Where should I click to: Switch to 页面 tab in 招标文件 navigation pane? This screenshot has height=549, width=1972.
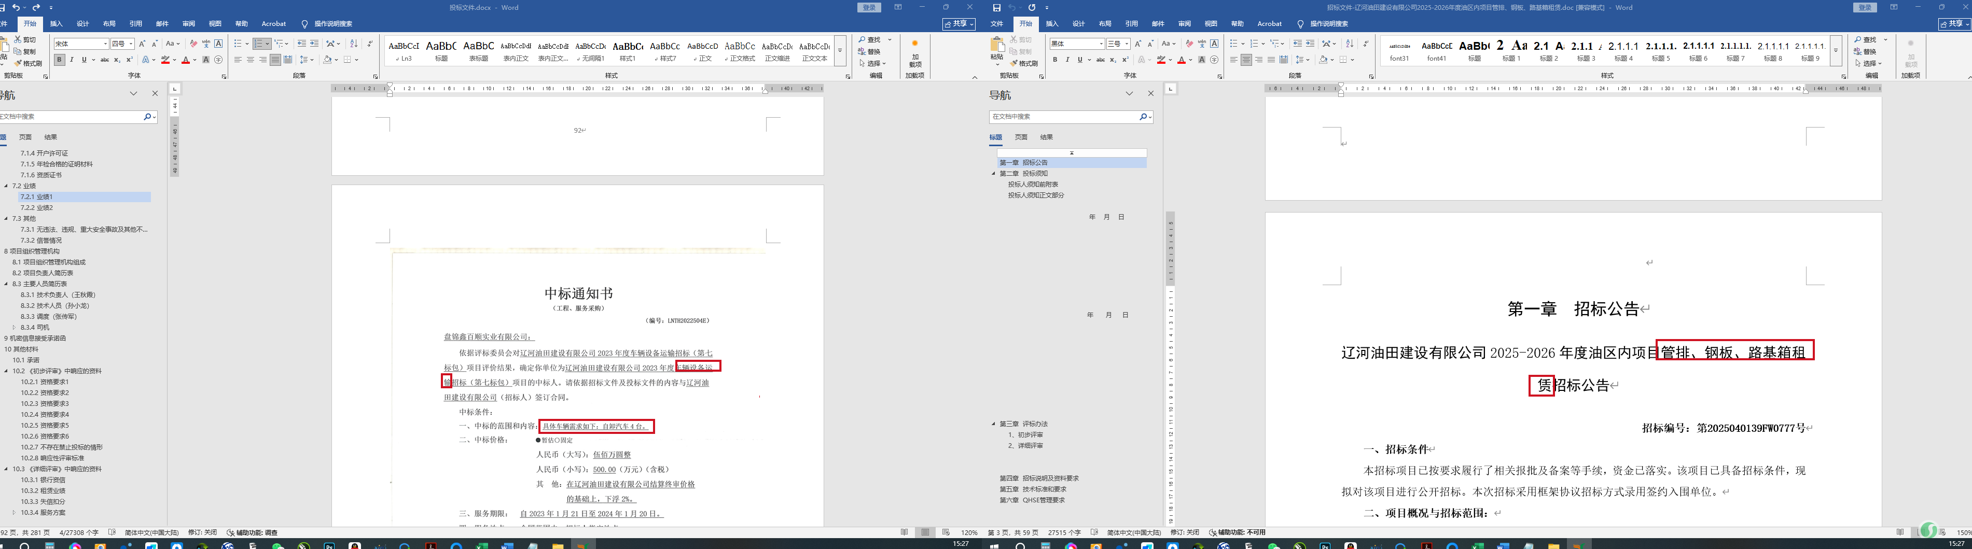tap(1021, 137)
